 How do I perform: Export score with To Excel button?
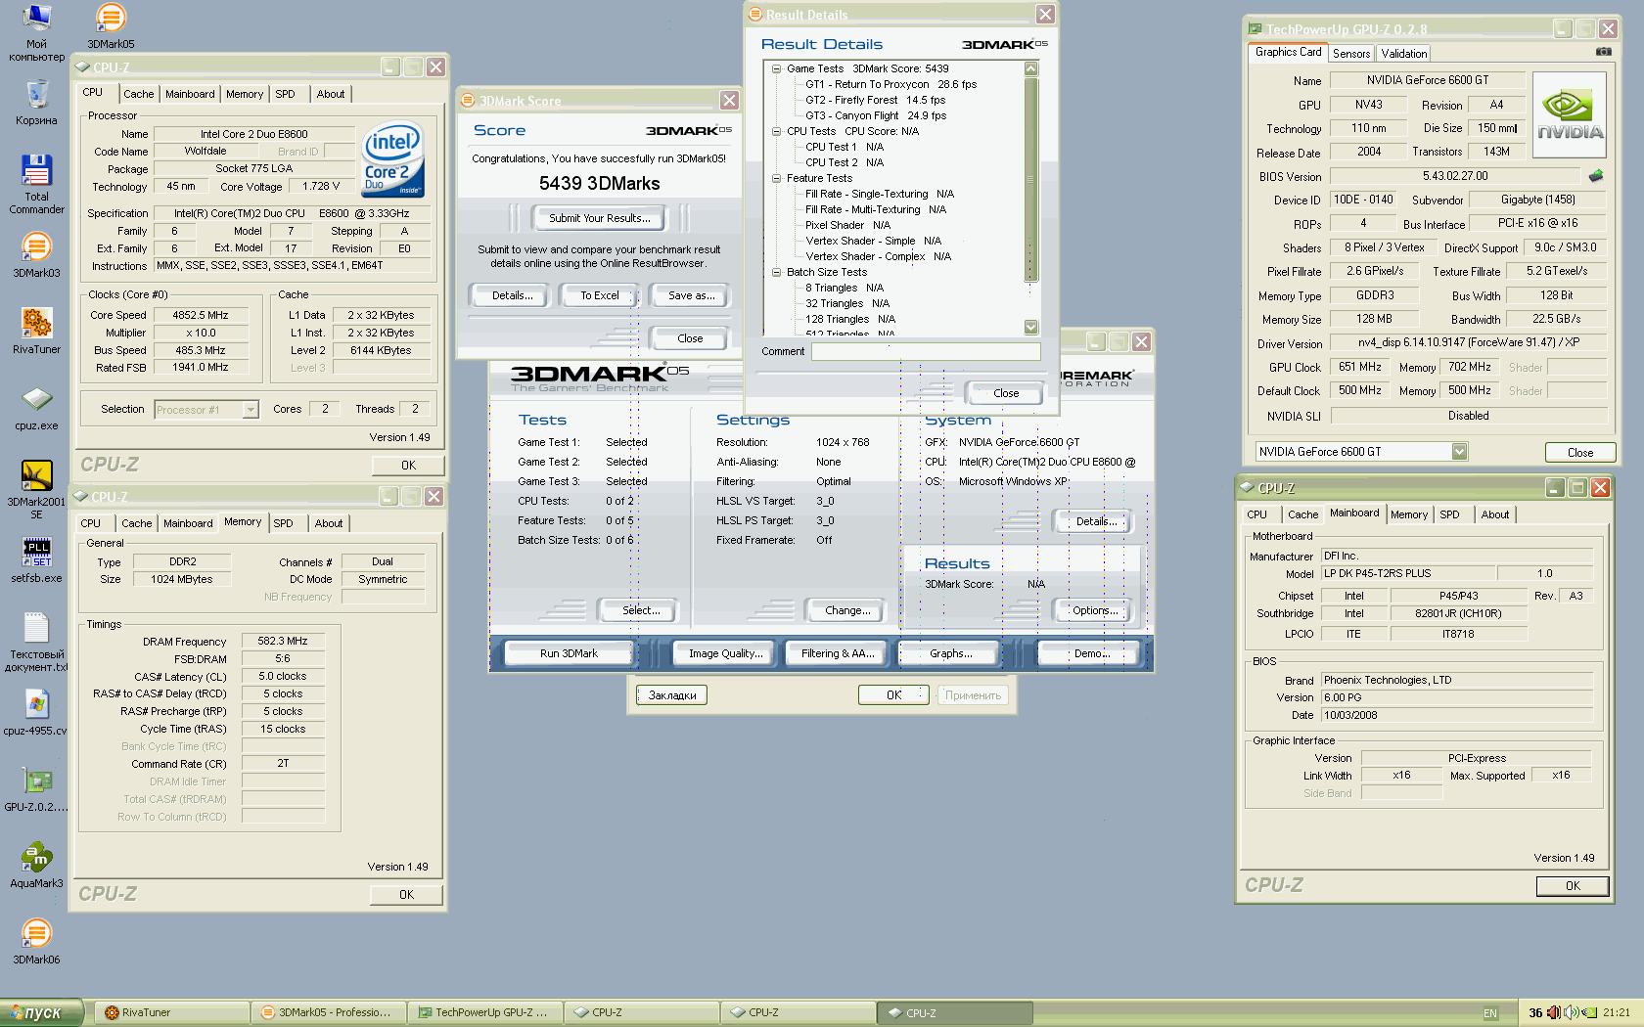[599, 295]
